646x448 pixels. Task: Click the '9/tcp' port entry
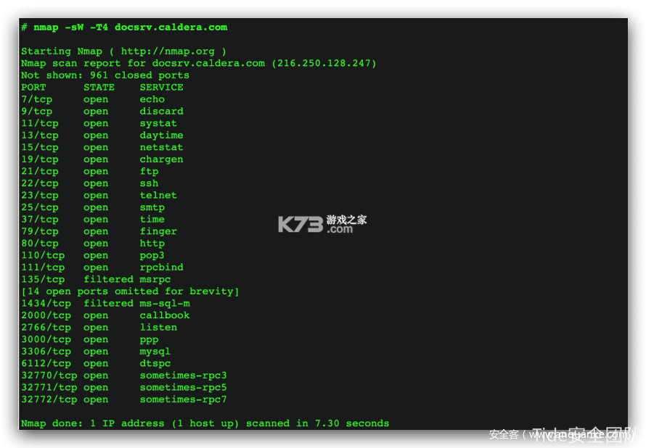coord(37,112)
